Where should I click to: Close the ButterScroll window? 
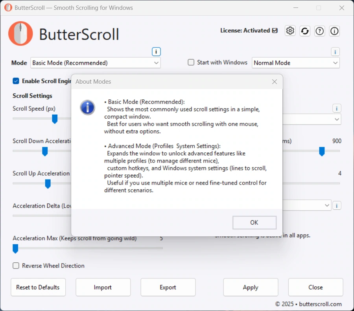click(x=341, y=8)
